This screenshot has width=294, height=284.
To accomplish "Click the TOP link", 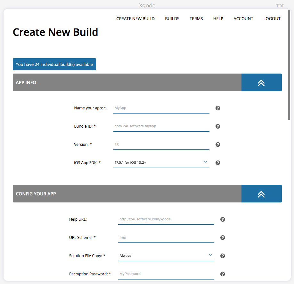I will (280, 6).
